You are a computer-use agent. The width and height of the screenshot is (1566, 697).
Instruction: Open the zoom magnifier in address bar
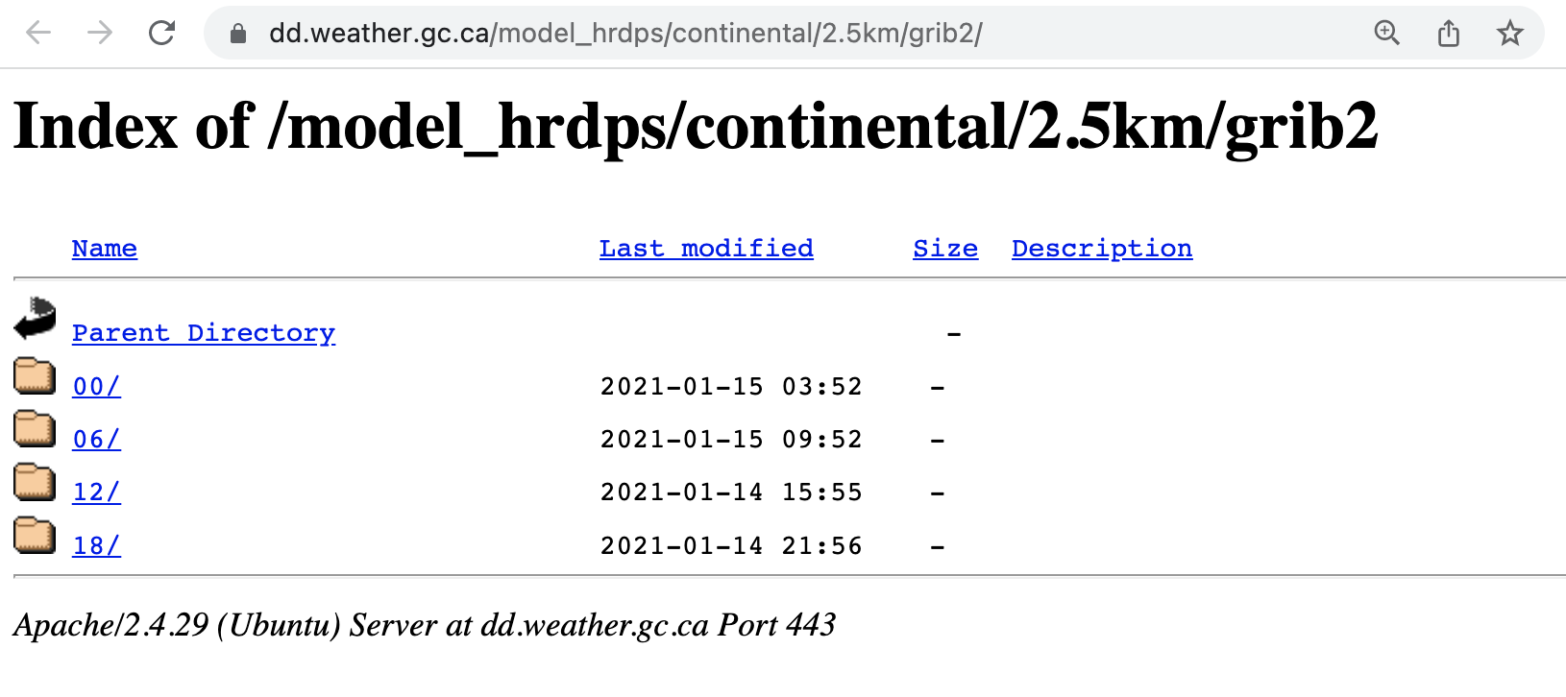point(1386,34)
